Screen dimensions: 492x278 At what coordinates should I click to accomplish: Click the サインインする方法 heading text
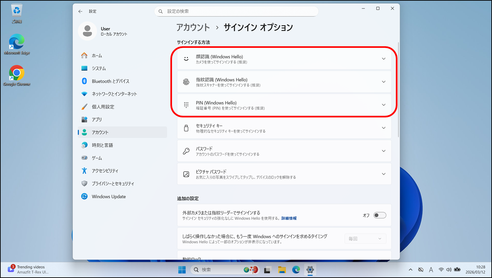pos(193,42)
